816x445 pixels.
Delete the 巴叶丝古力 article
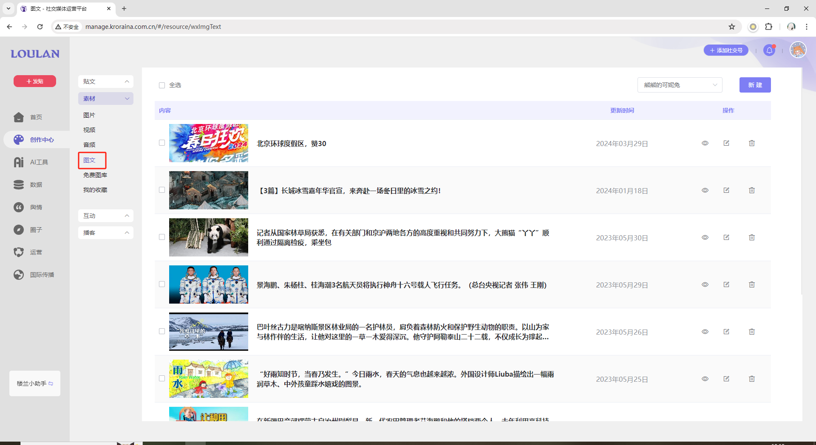[x=752, y=332]
